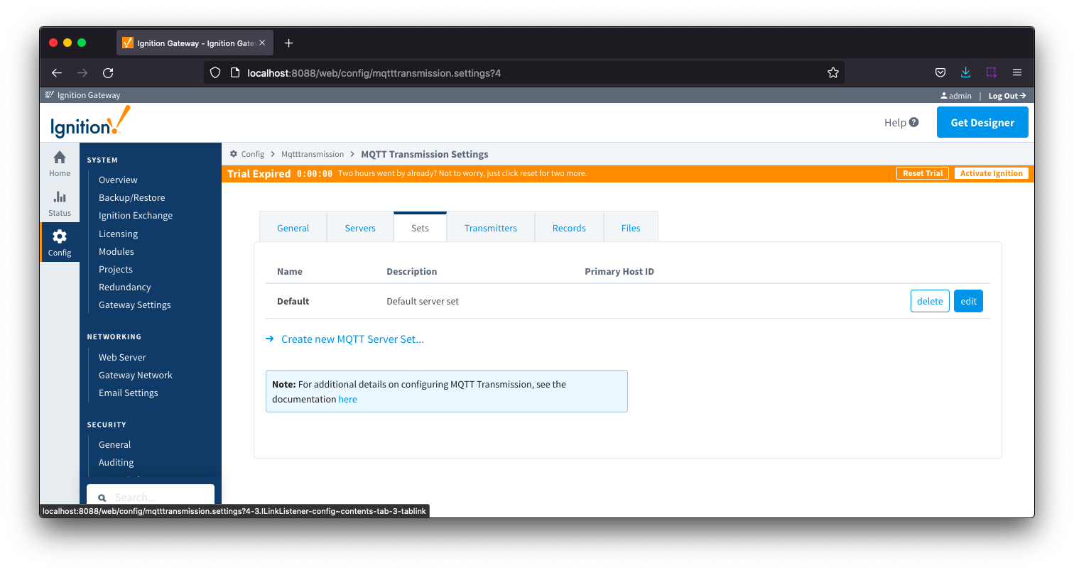Go to the Home section icon
Image resolution: width=1074 pixels, height=570 pixels.
tap(60, 158)
